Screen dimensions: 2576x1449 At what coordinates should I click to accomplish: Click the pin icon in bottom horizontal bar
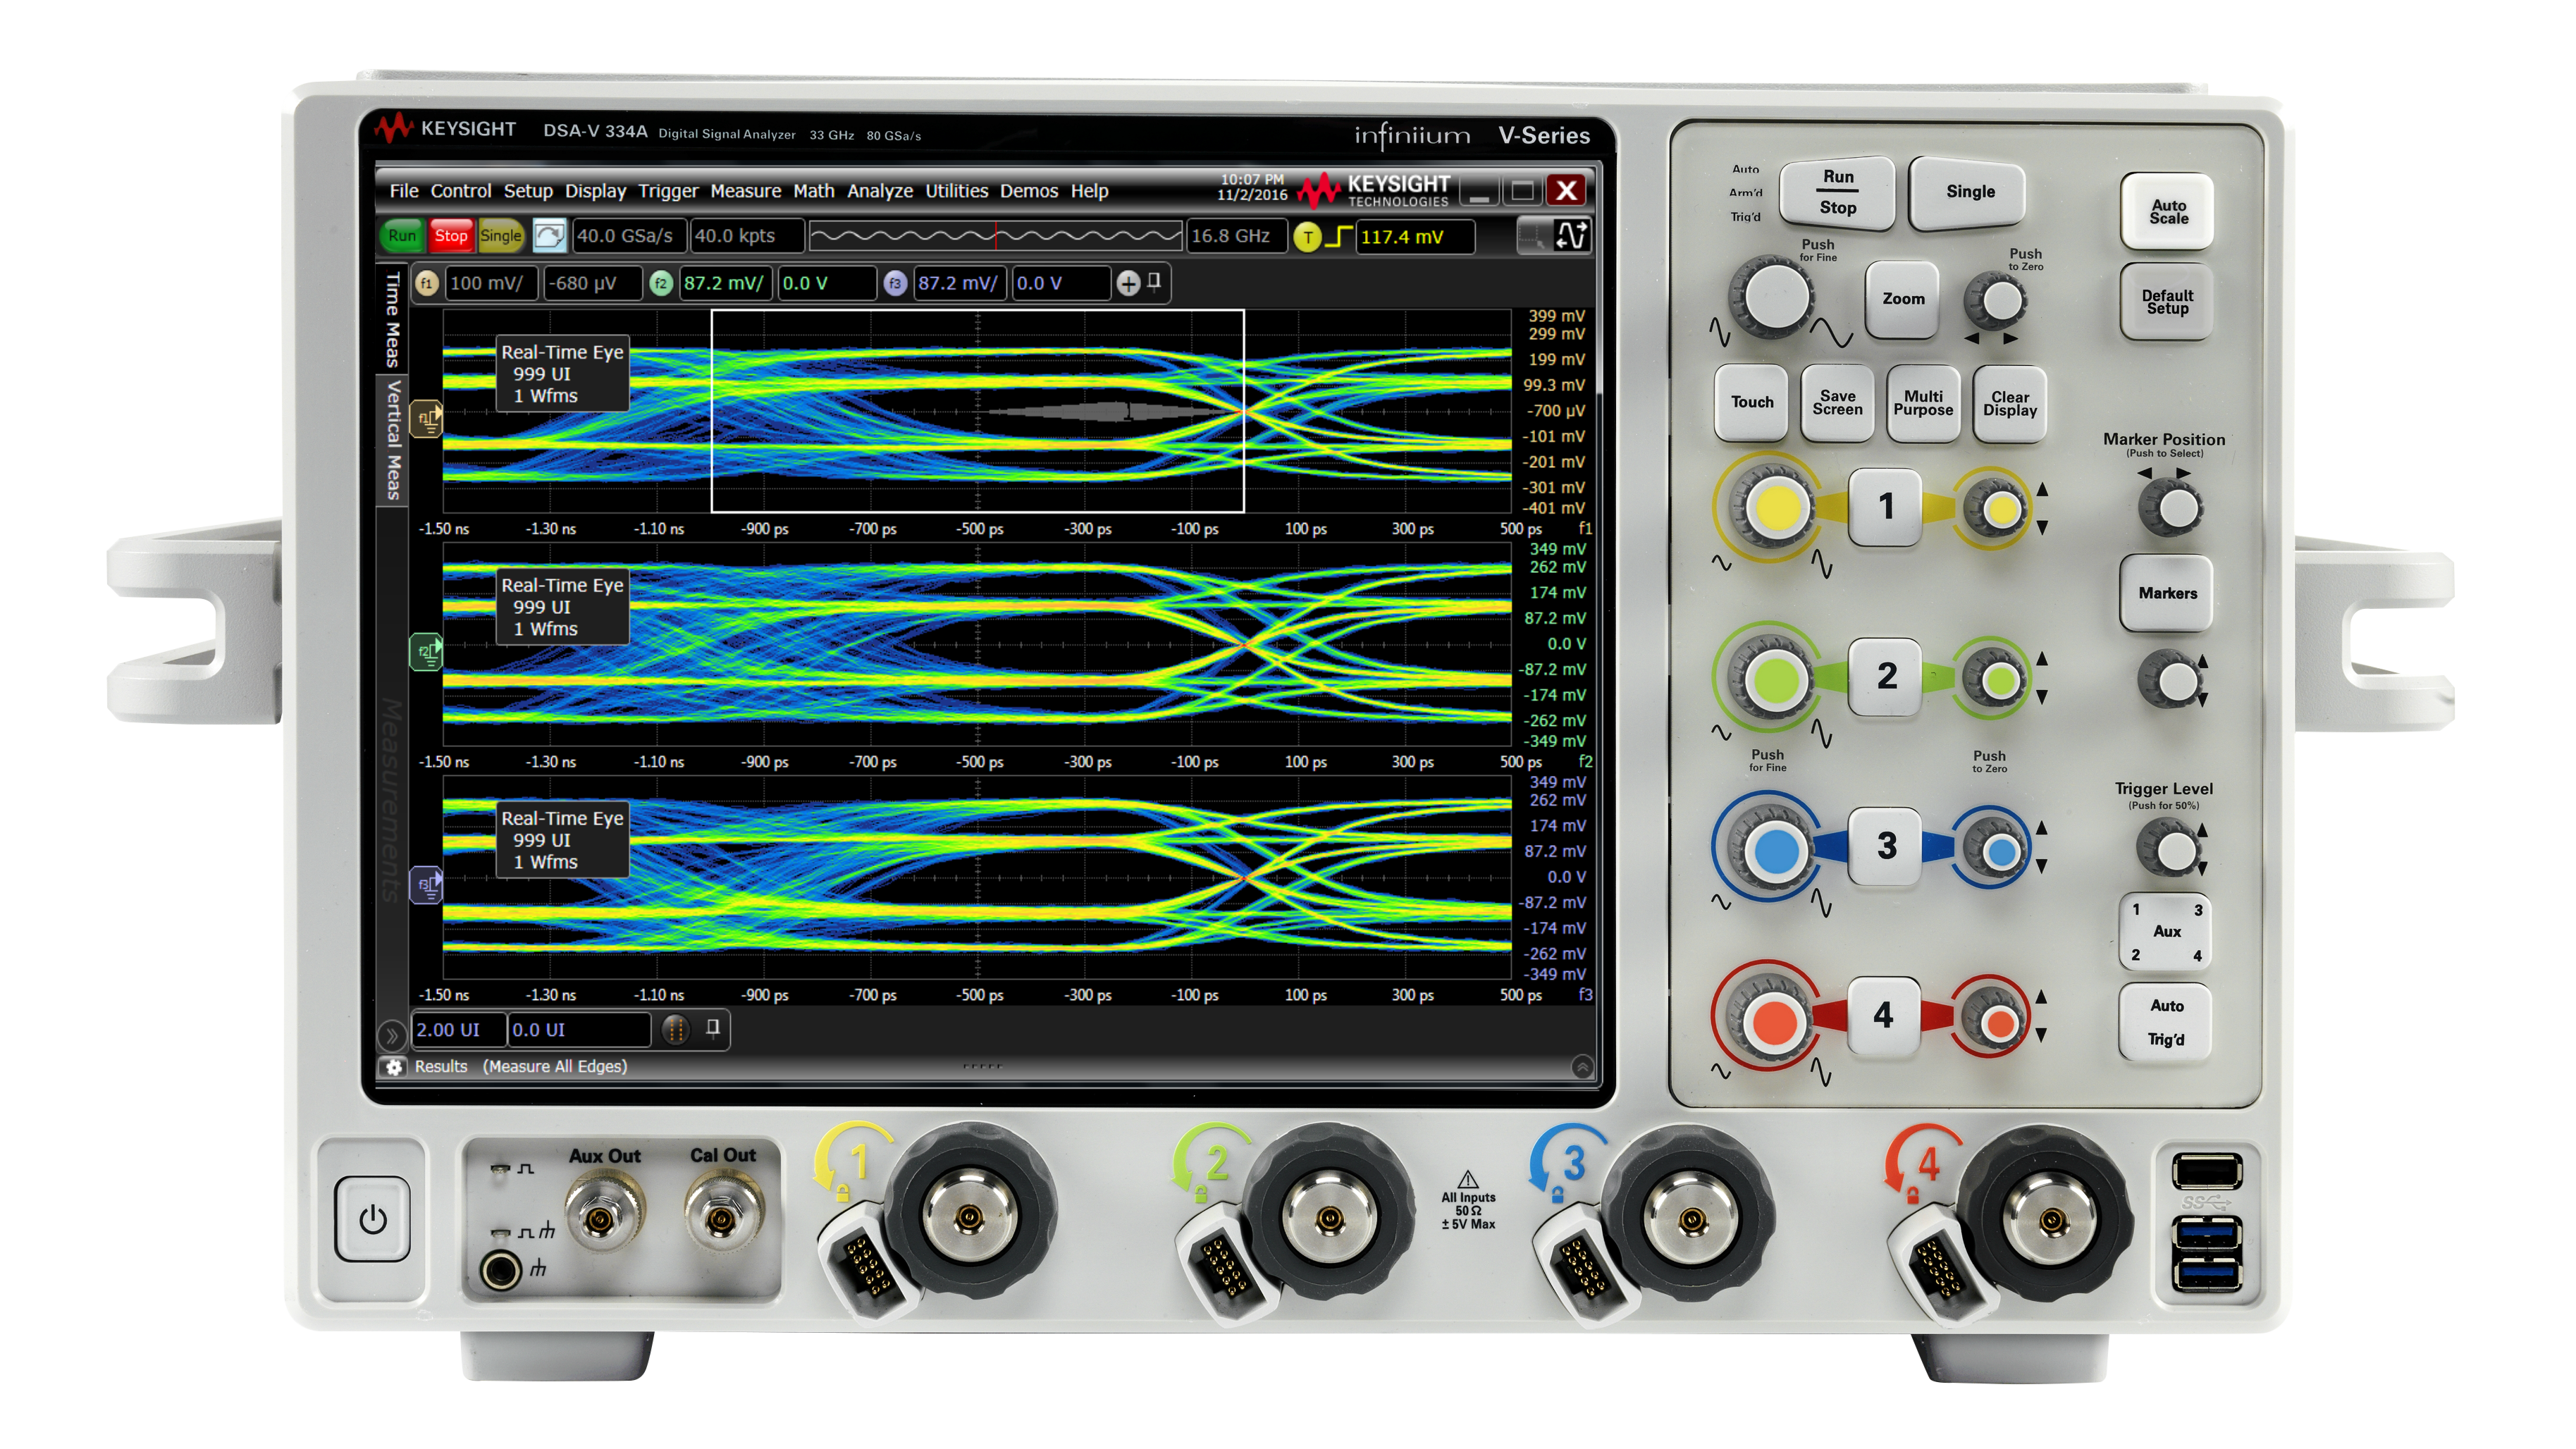point(713,1028)
